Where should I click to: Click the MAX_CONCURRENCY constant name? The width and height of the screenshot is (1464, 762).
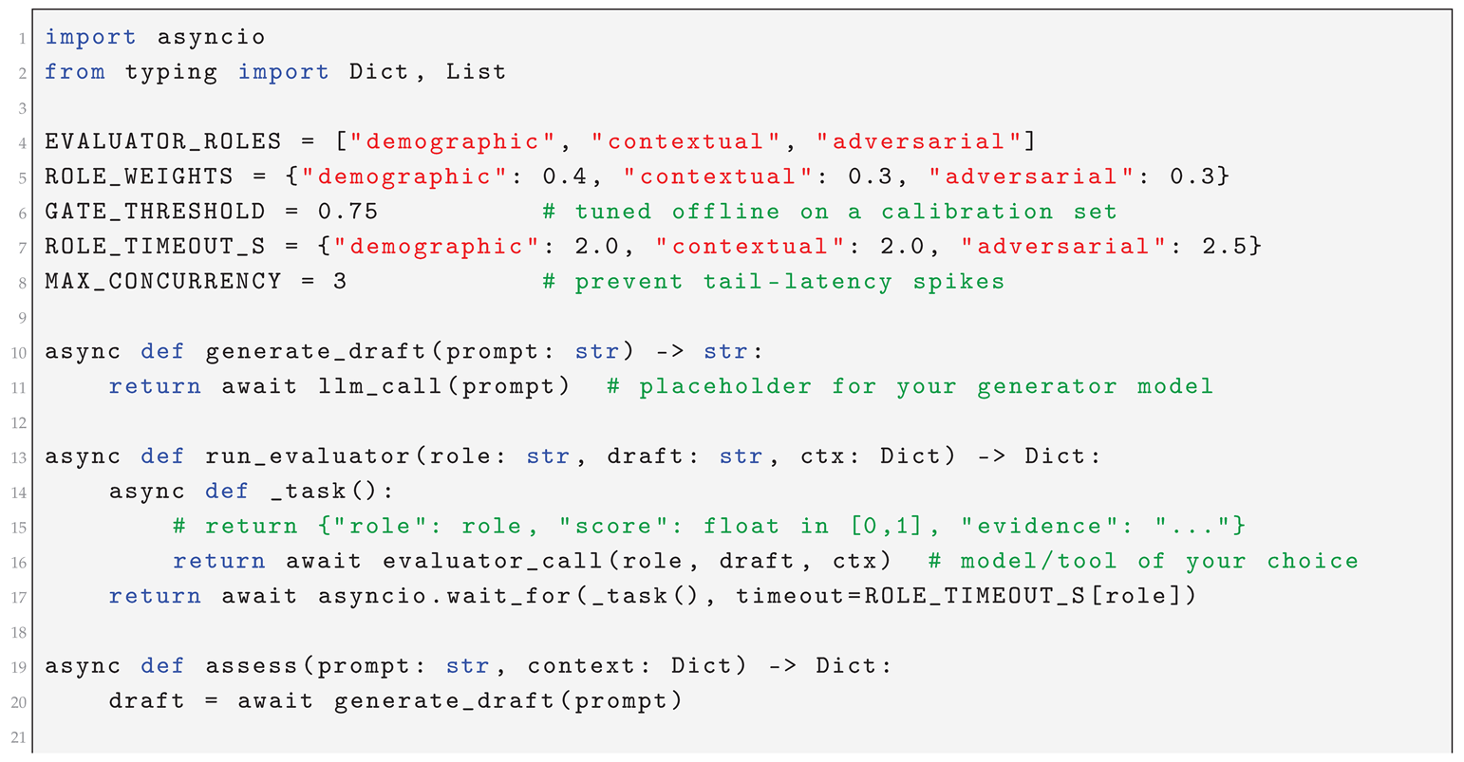tap(162, 282)
